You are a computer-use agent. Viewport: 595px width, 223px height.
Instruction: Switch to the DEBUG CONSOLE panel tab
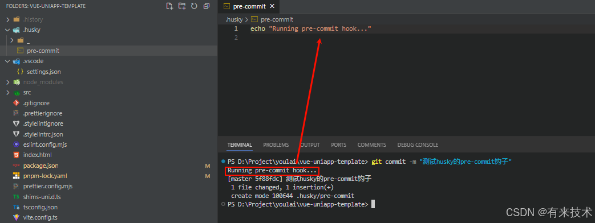418,145
